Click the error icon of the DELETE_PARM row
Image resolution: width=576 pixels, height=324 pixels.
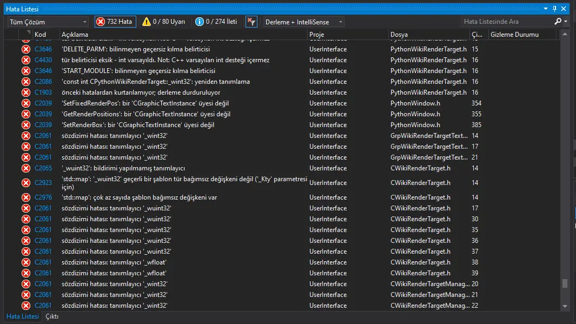(x=26, y=49)
